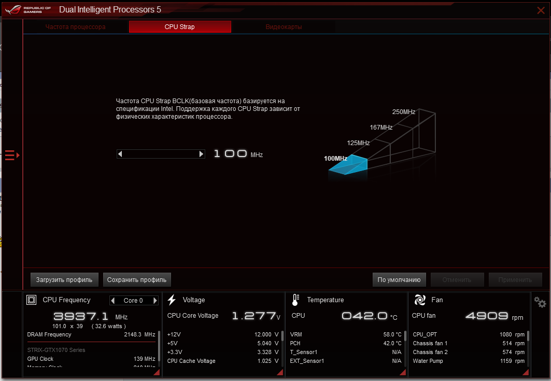Close the Dual Intelligent Processors window
The image size is (551, 381).
tap(541, 10)
